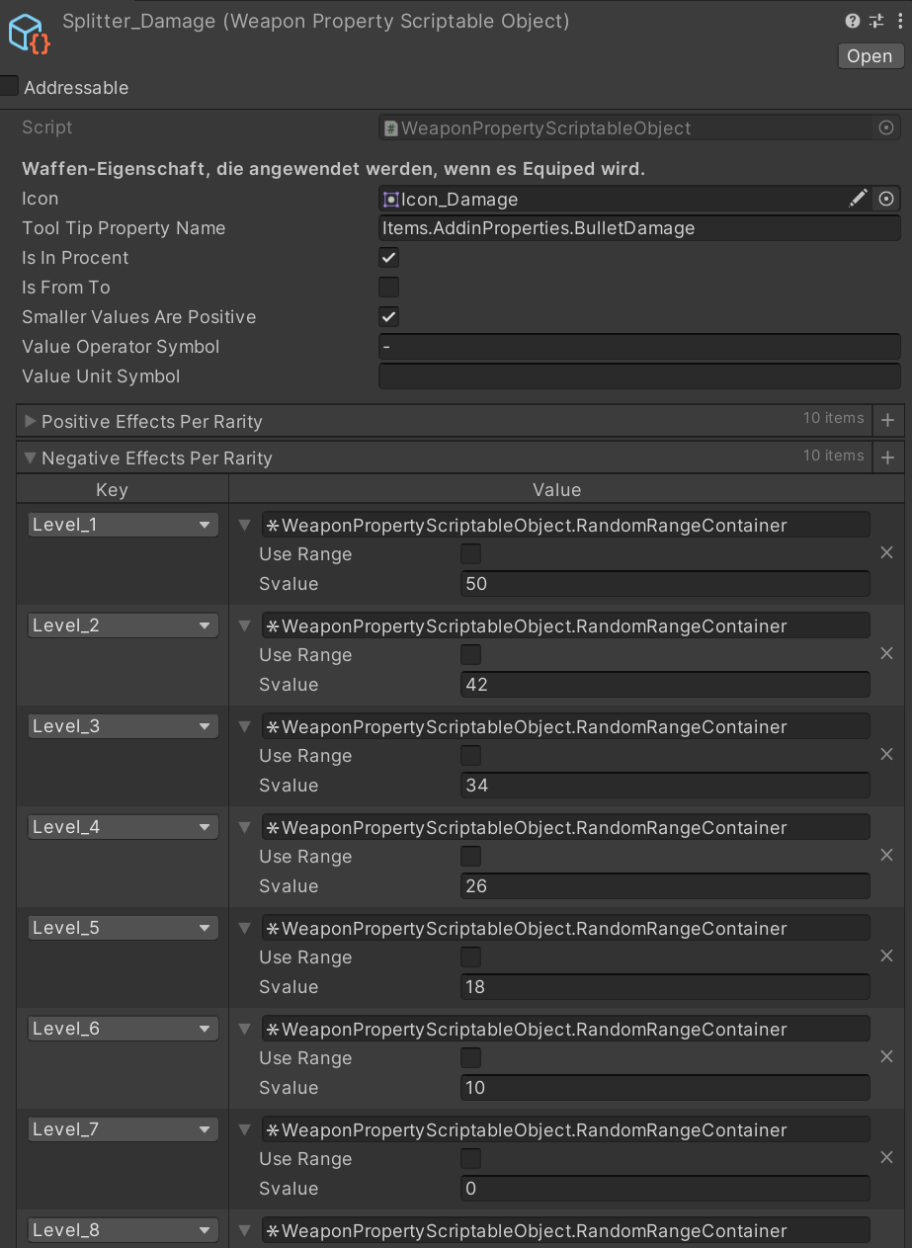Add item to Negative Effects Per Rarity
Screen dimensions: 912x1248
click(887, 458)
